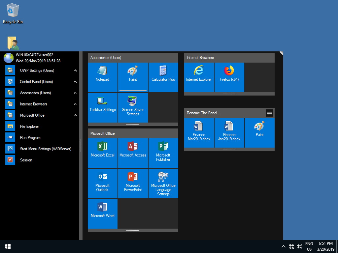This screenshot has height=253, width=338.
Task: Launch Firefox (x64) browser tile
Action: click(x=229, y=74)
